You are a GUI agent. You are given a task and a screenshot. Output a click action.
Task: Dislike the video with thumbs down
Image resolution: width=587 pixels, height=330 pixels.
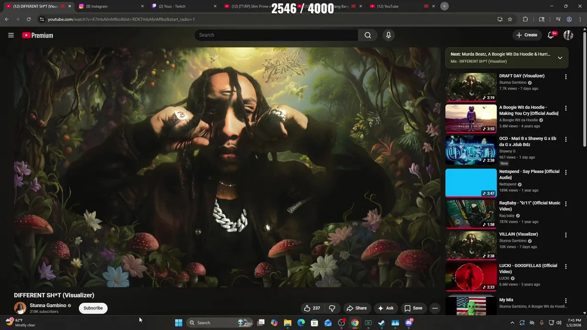click(332, 308)
